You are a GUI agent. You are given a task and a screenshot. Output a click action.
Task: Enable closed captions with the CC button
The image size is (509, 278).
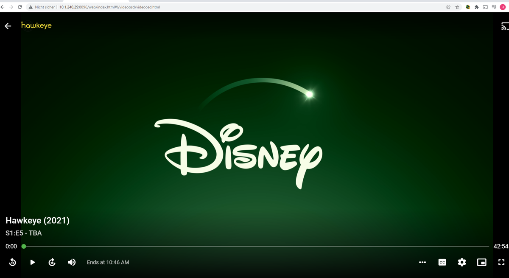442,262
